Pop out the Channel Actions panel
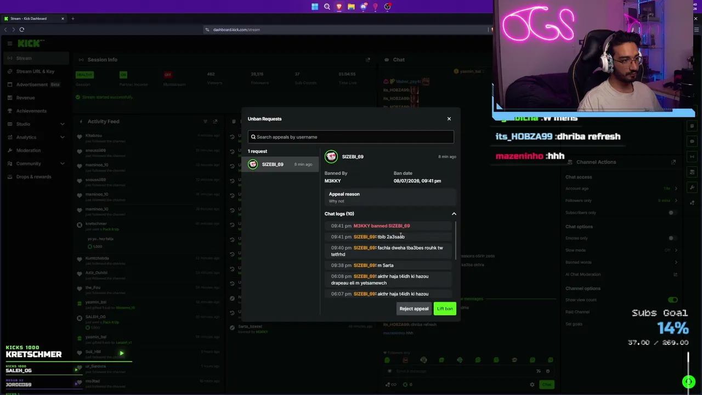This screenshot has height=395, width=702. (x=673, y=162)
